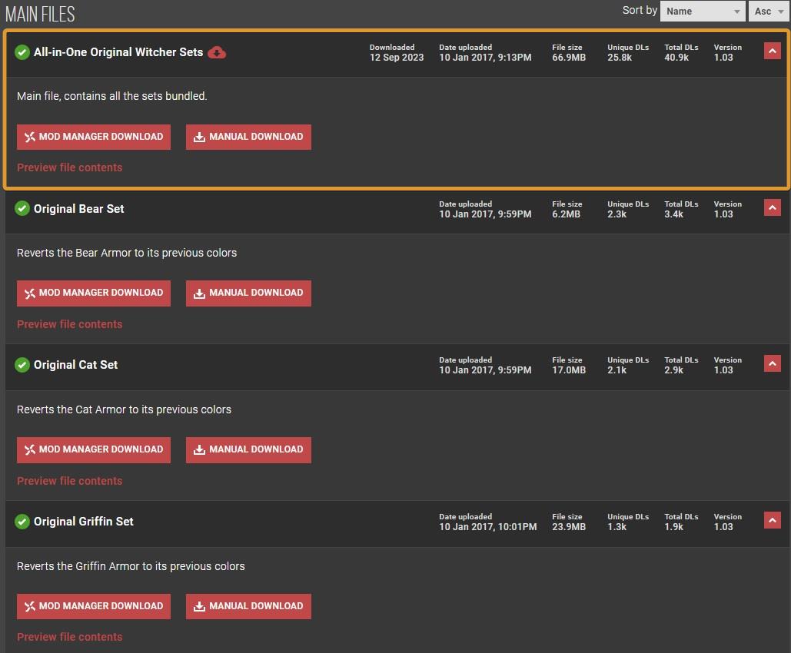The height and width of the screenshot is (653, 791).
Task: Click the 'Reverts the Cat Armor' description
Action: [124, 409]
